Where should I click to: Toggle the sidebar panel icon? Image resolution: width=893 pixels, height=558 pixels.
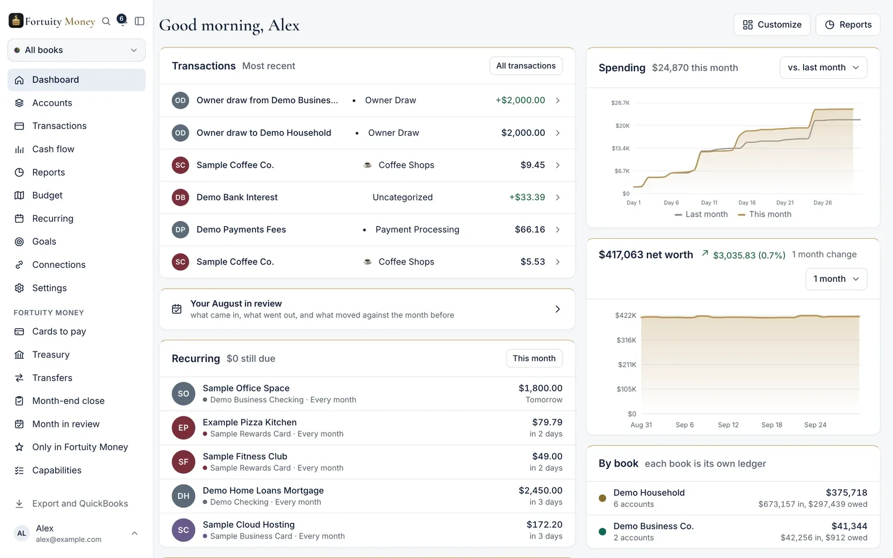click(x=140, y=21)
